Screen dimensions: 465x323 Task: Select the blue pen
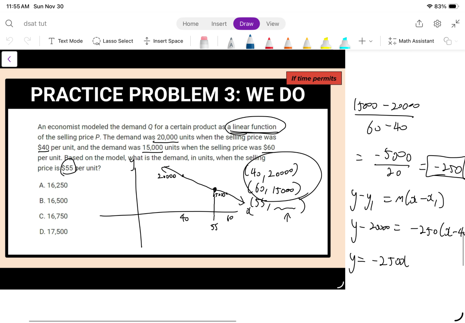(x=250, y=41)
